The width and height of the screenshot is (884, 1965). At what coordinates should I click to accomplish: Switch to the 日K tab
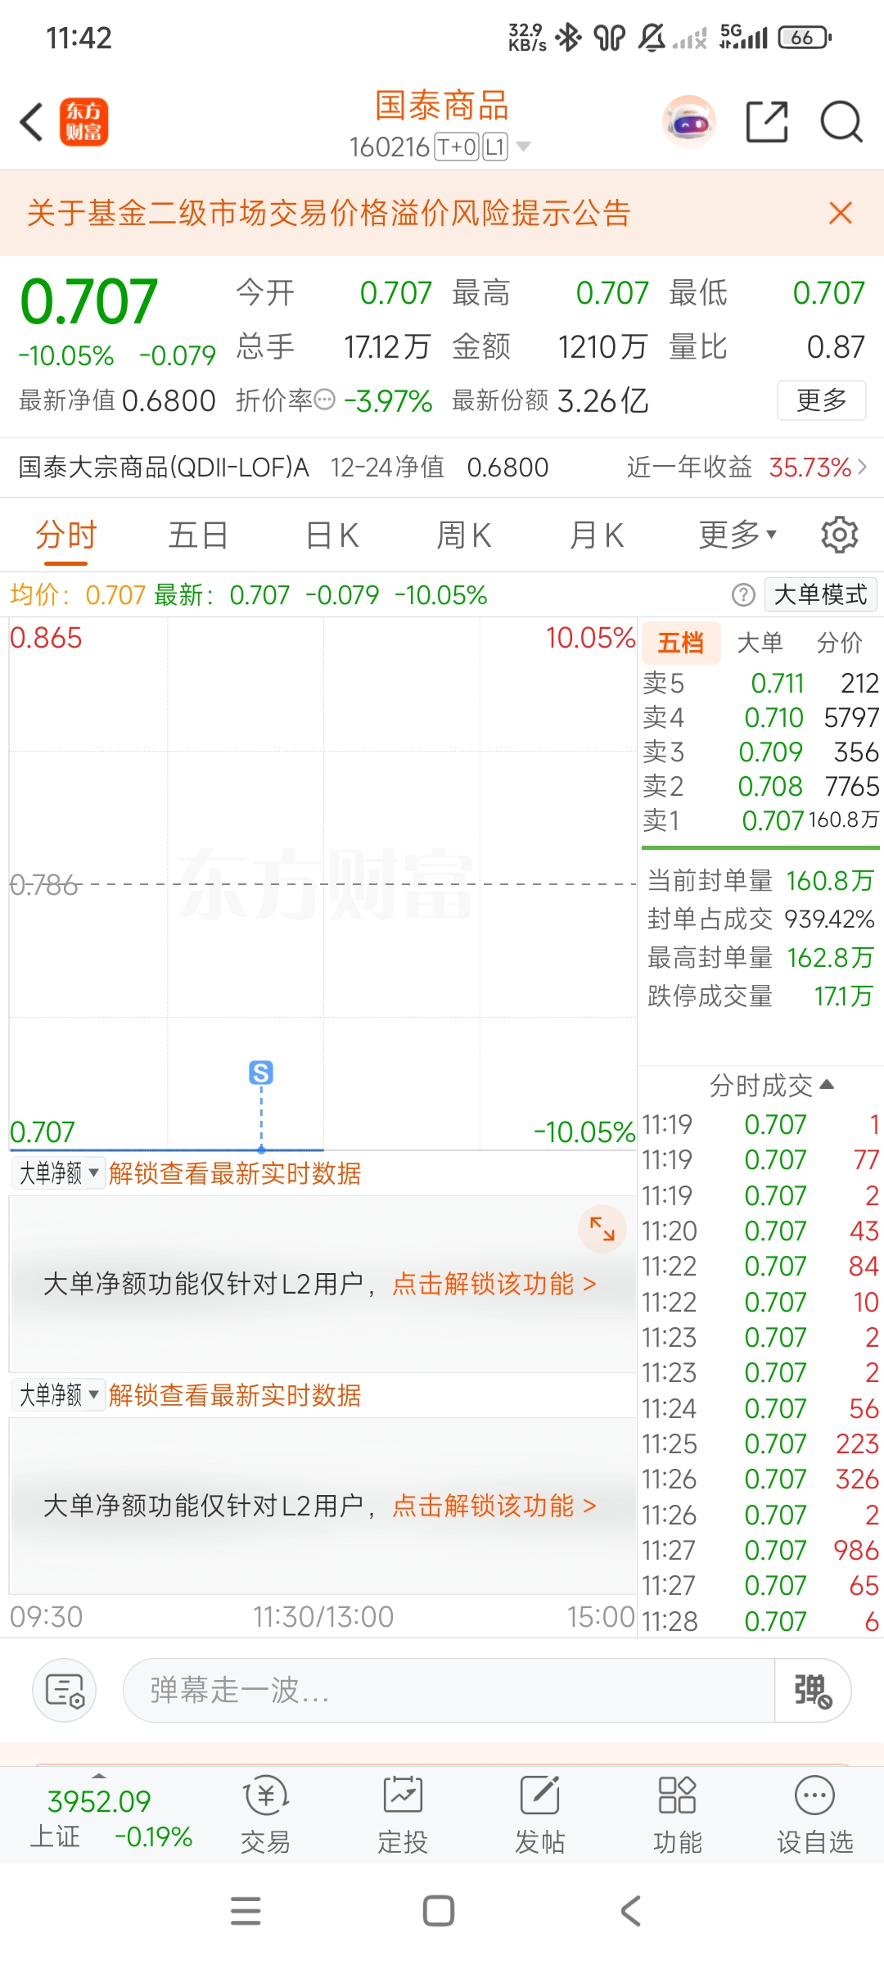point(331,535)
